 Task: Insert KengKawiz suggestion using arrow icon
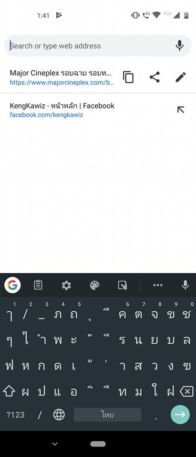point(181,109)
